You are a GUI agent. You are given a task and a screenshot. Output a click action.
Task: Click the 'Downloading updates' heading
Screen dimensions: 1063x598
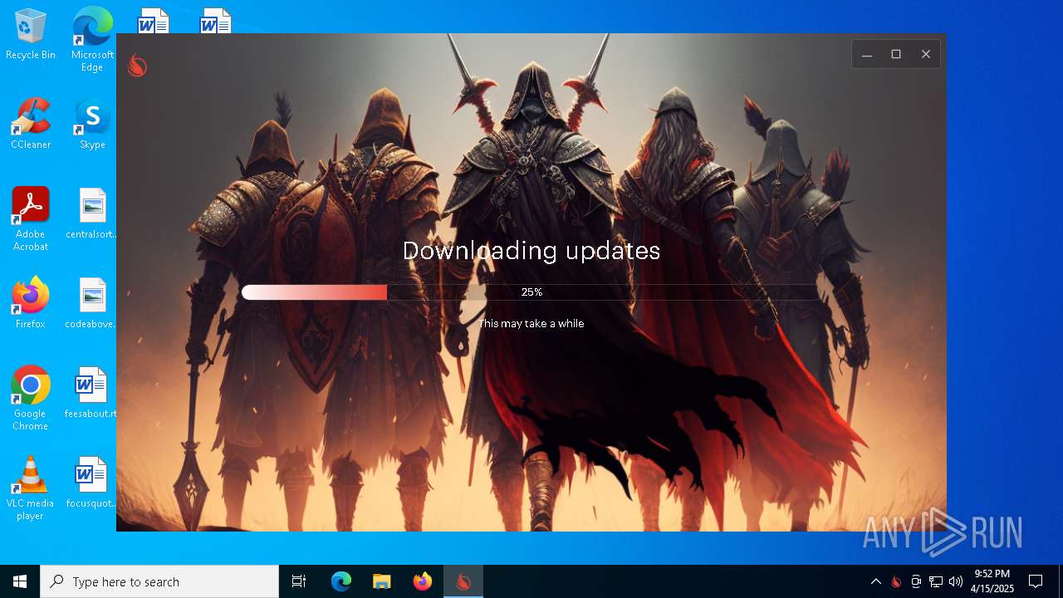(x=531, y=251)
